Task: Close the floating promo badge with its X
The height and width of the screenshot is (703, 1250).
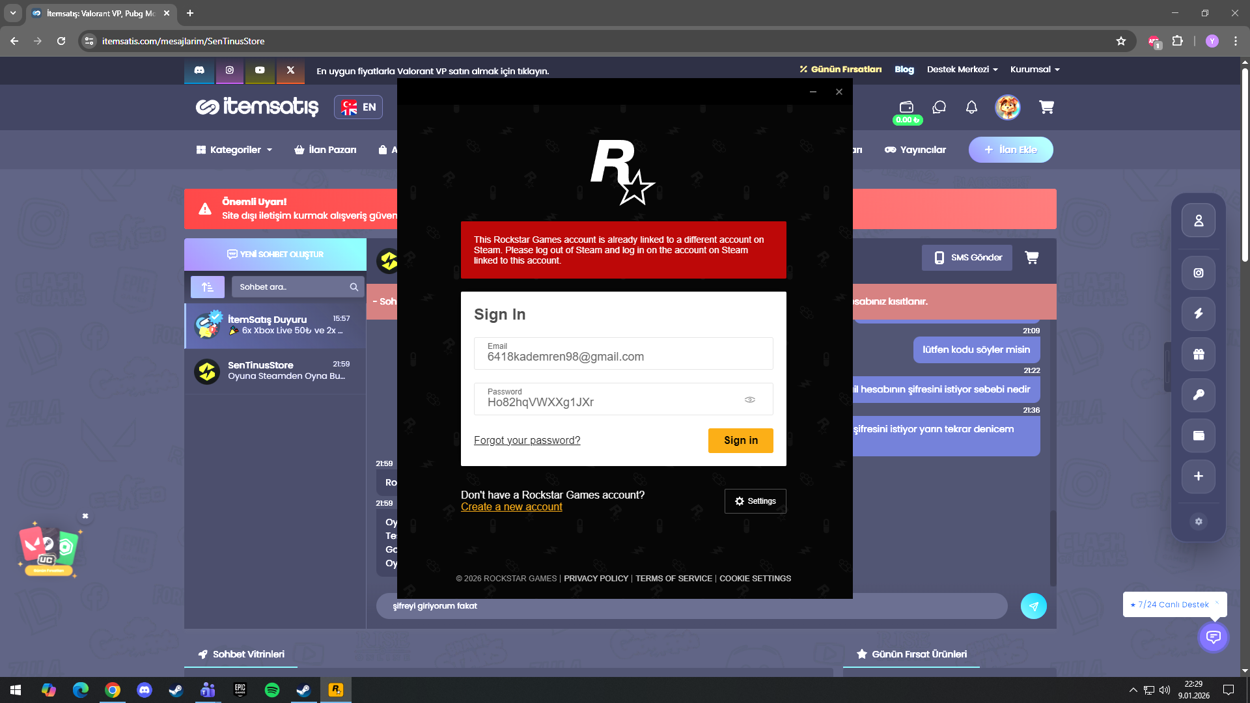Action: pos(85,516)
